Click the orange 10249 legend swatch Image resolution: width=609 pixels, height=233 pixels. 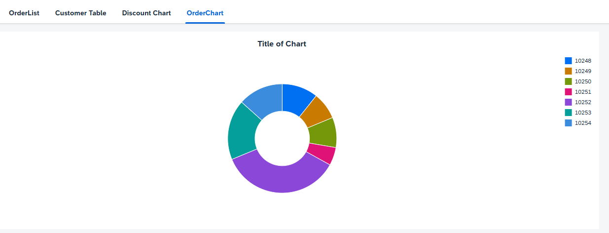pyautogui.click(x=569, y=71)
